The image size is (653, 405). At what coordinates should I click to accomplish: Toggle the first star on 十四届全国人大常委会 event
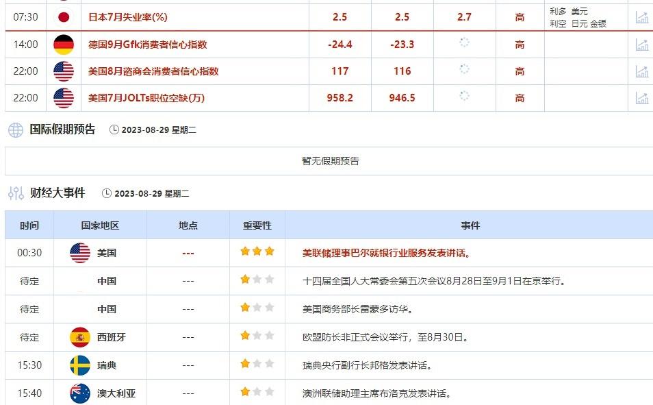[246, 280]
